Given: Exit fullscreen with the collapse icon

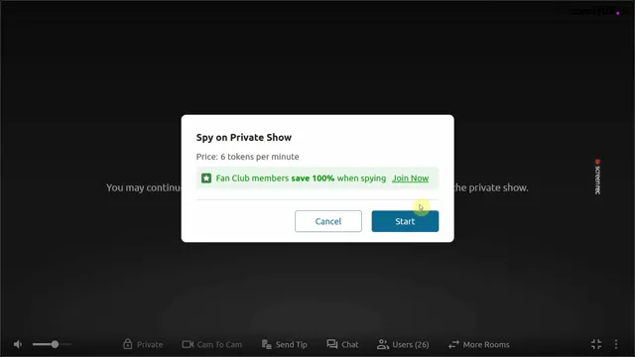Looking at the screenshot, I should pos(596,344).
